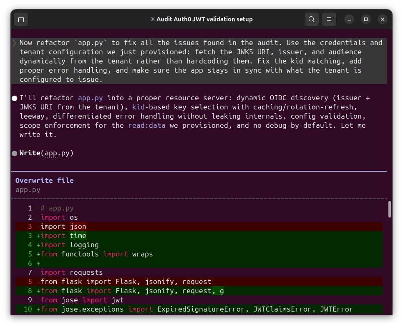Click the empty added line numbered 6

tap(199, 264)
